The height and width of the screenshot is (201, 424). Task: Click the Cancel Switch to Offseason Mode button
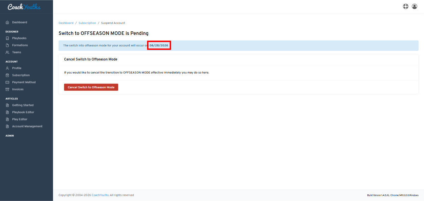coord(91,87)
